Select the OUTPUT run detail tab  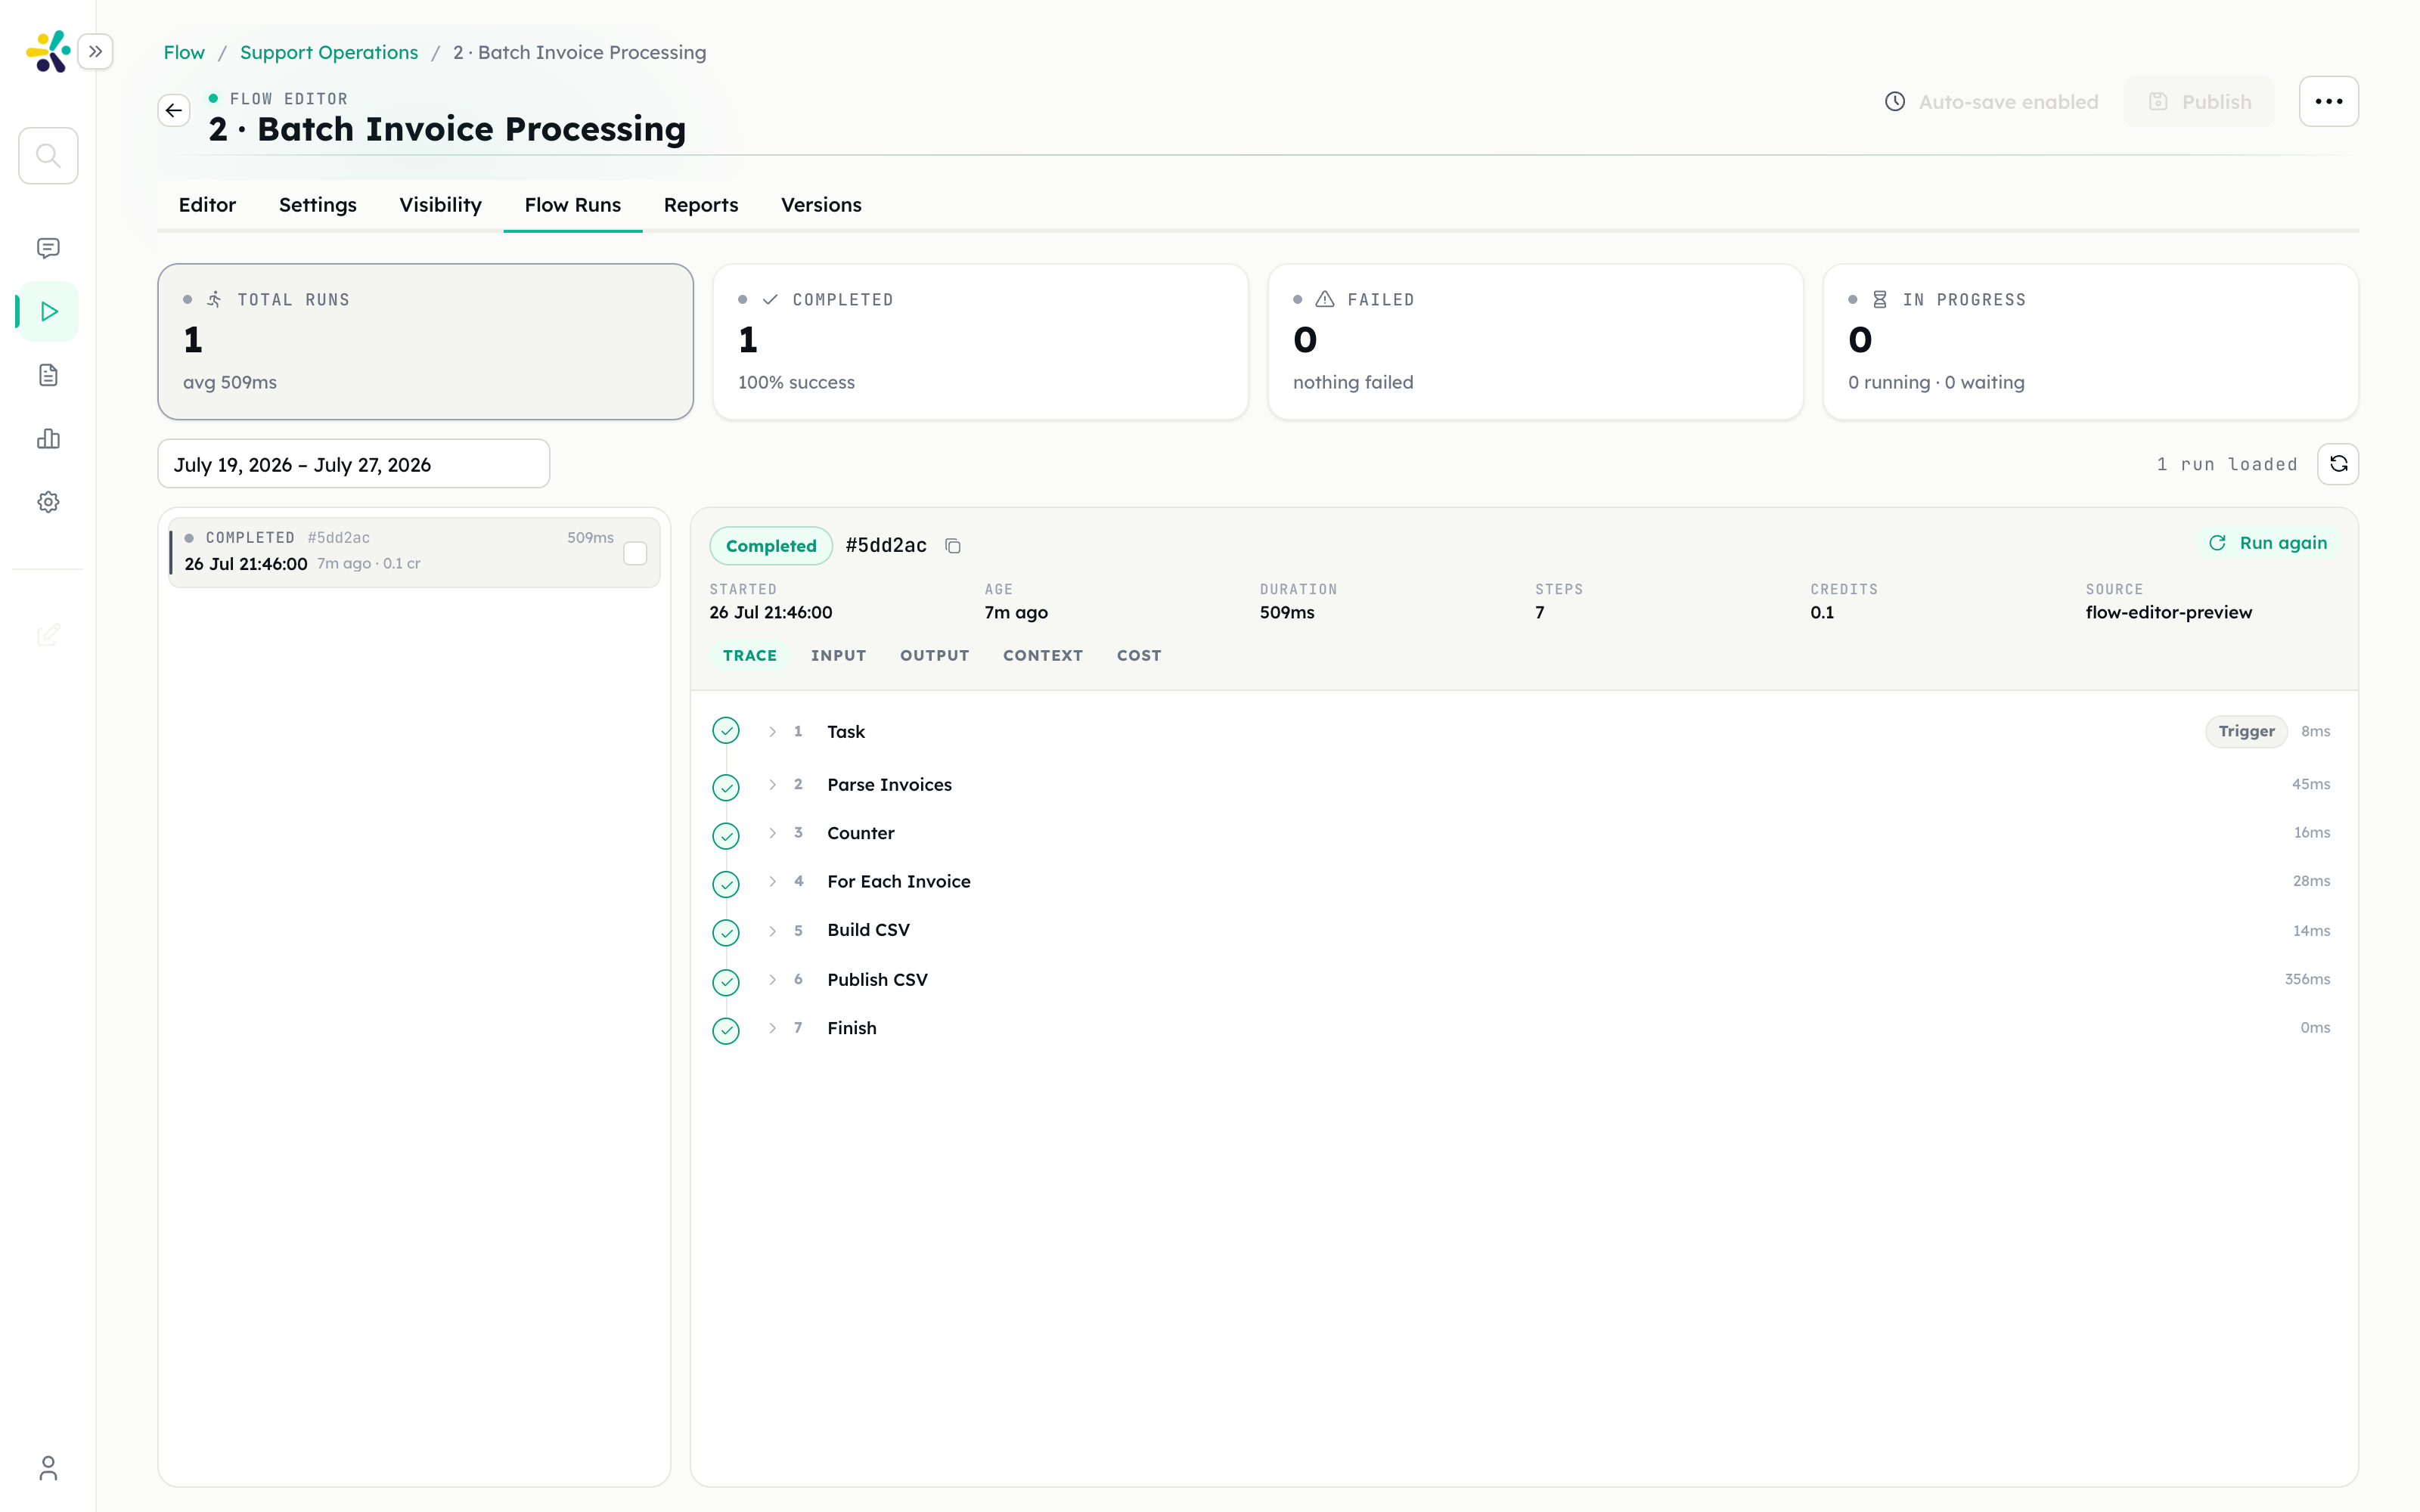tap(934, 656)
